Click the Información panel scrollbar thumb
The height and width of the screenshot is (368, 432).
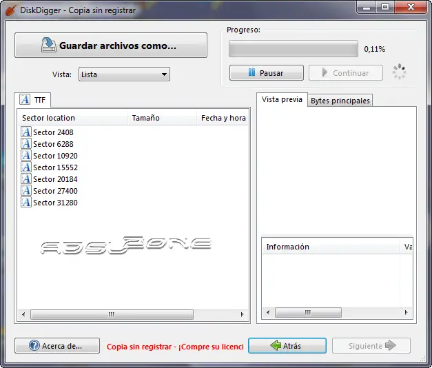click(308, 312)
